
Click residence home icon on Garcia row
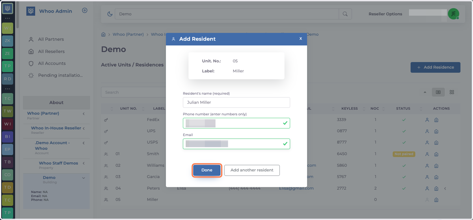coord(436,177)
